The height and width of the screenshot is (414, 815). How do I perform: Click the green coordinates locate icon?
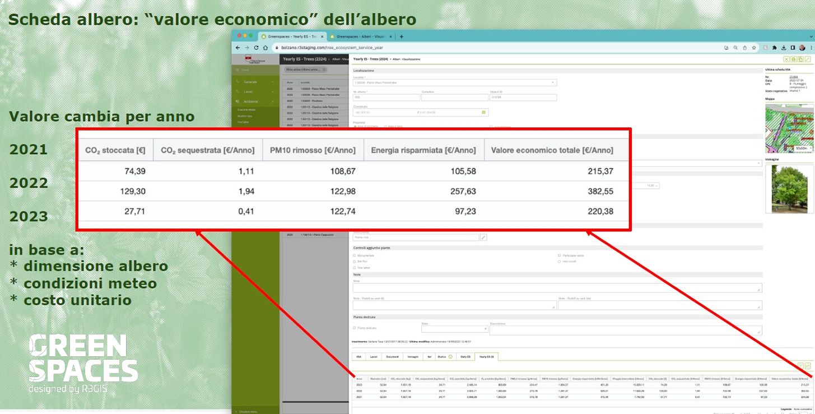[x=484, y=112]
